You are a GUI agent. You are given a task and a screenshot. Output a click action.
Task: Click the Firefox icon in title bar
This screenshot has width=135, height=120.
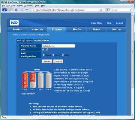2,2
